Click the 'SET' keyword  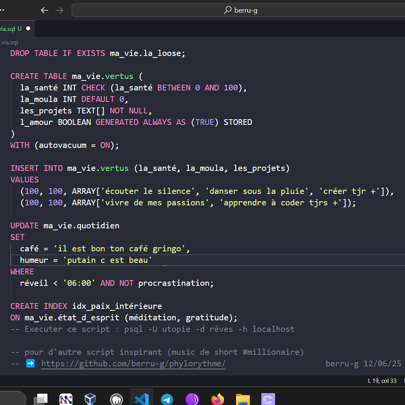pyautogui.click(x=17, y=237)
